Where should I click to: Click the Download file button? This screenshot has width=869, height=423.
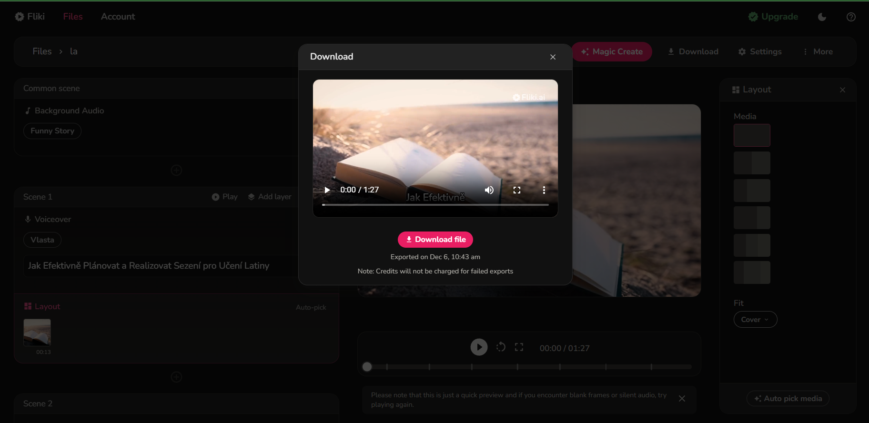pyautogui.click(x=435, y=240)
